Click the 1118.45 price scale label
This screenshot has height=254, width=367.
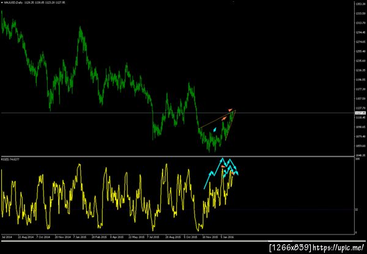point(361,118)
